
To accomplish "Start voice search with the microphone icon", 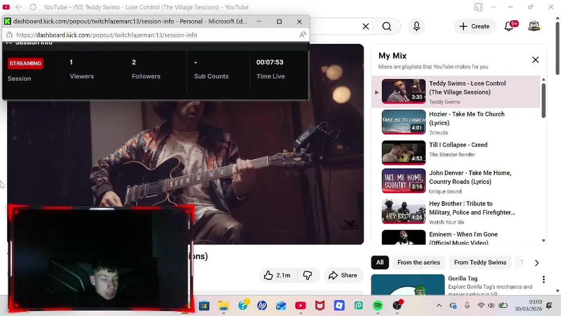I will (x=416, y=26).
